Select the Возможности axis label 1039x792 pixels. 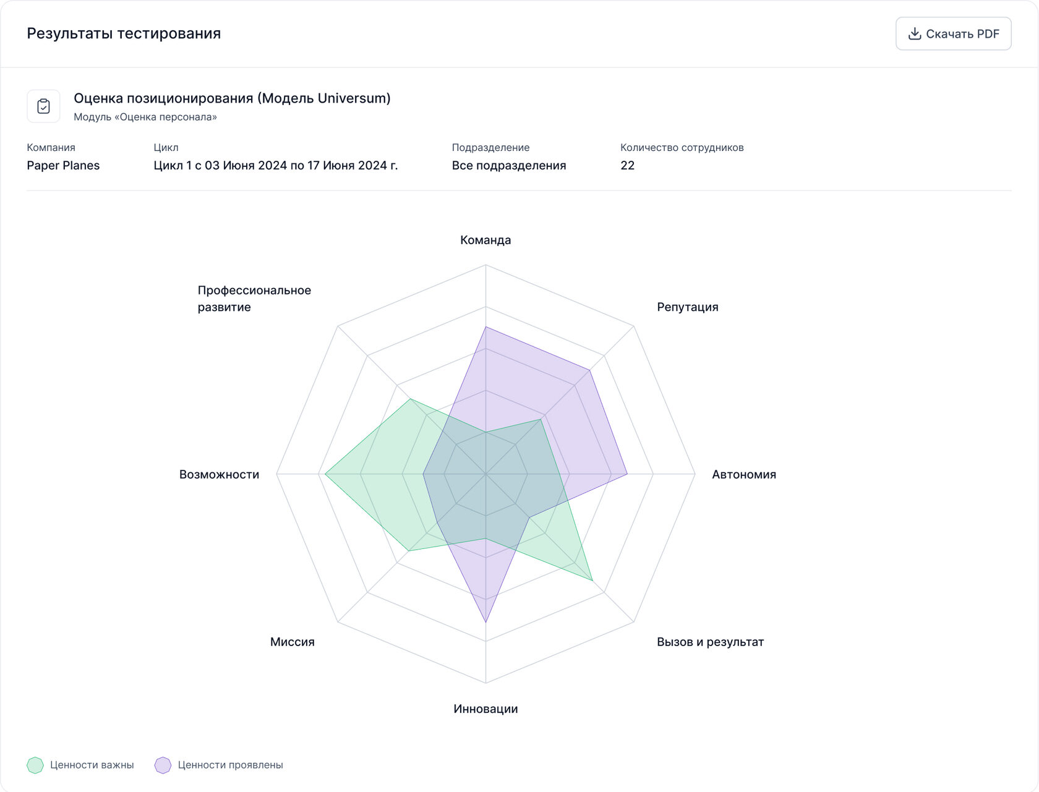pos(219,474)
